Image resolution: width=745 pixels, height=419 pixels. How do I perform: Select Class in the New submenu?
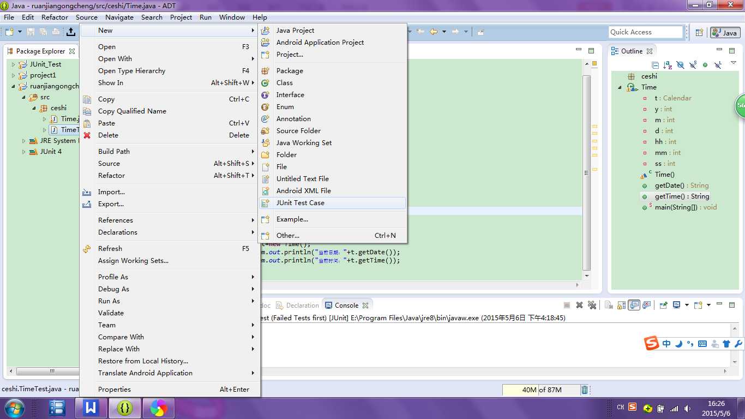333,83
